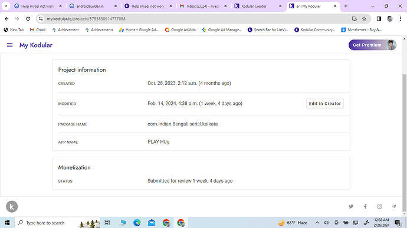Open the hamburger navigation menu
Screen dimensions: 407x228
(9, 45)
